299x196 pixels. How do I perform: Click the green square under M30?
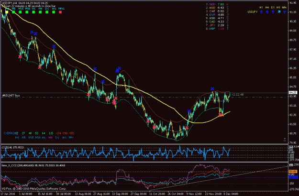click(x=27, y=12)
